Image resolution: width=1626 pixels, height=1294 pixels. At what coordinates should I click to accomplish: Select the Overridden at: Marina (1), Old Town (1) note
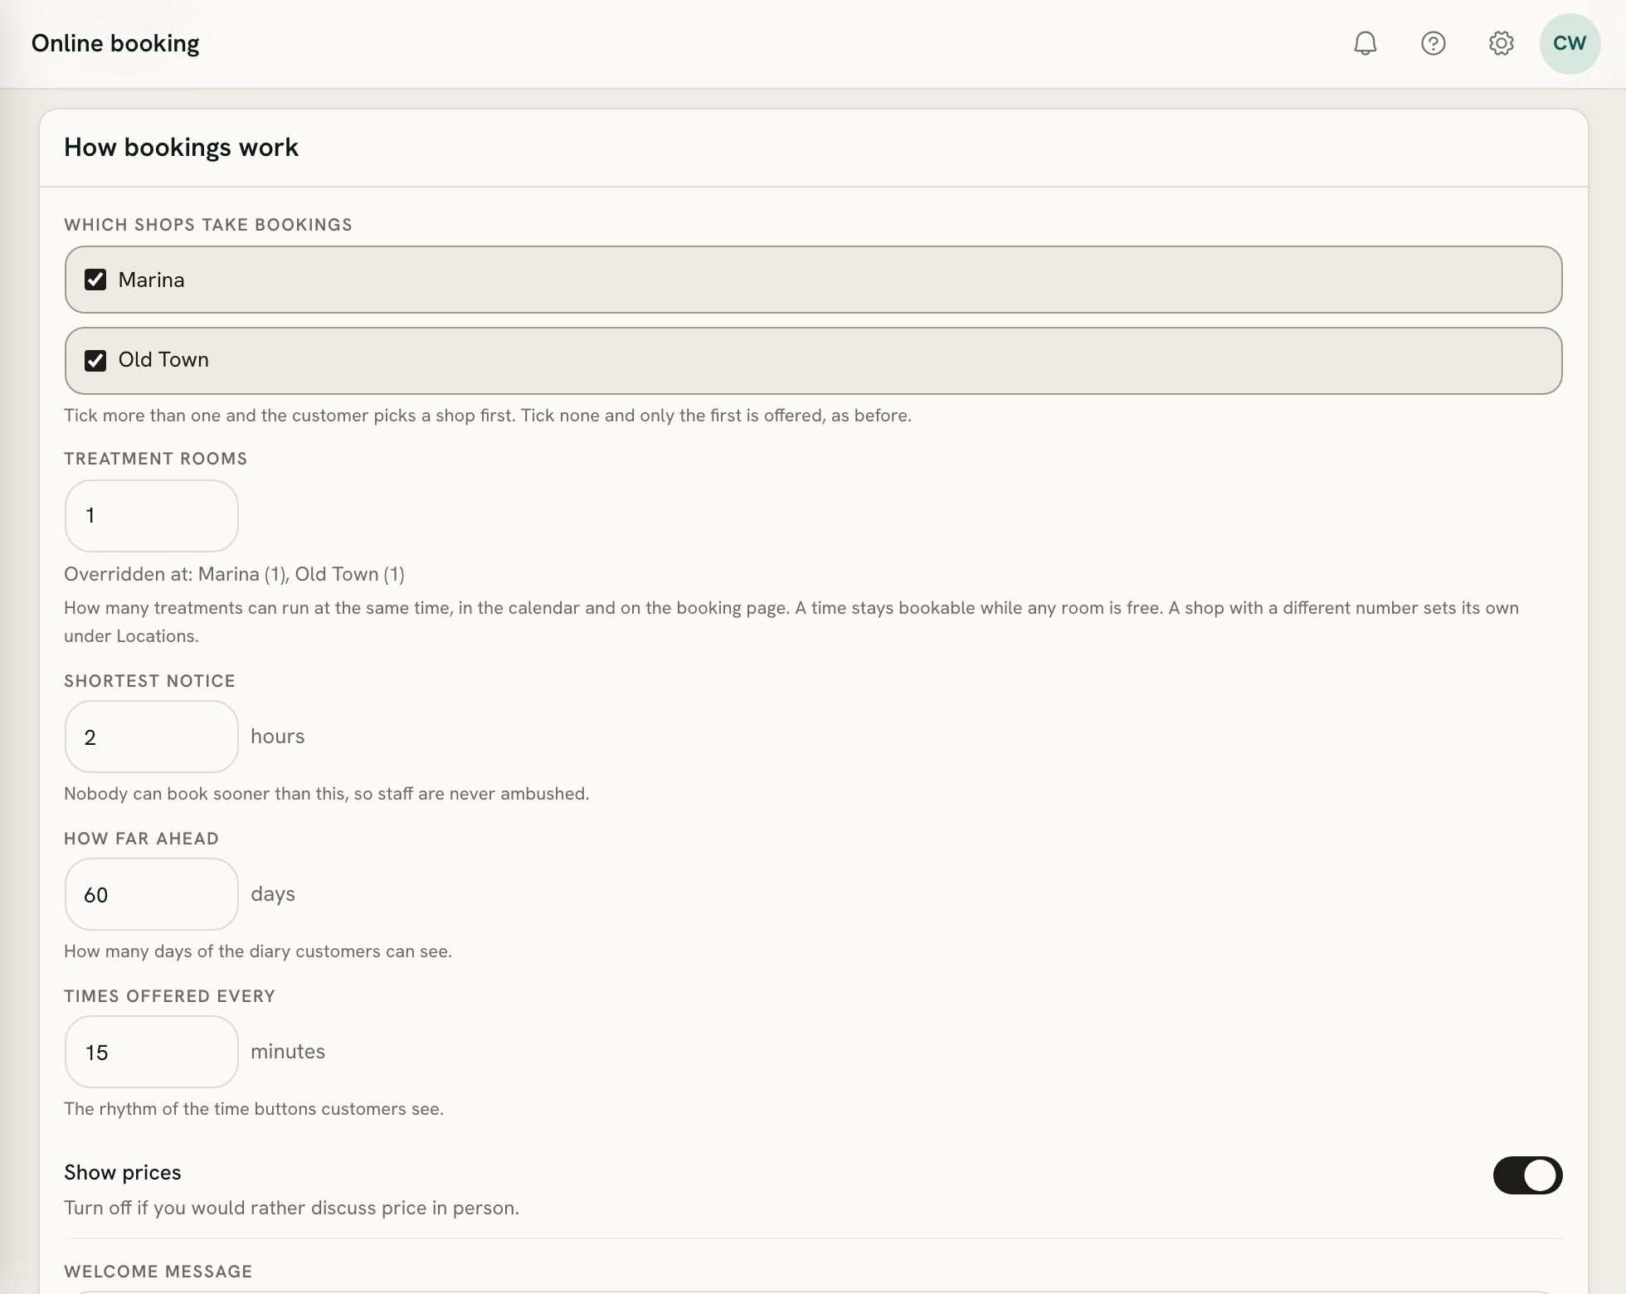(234, 574)
